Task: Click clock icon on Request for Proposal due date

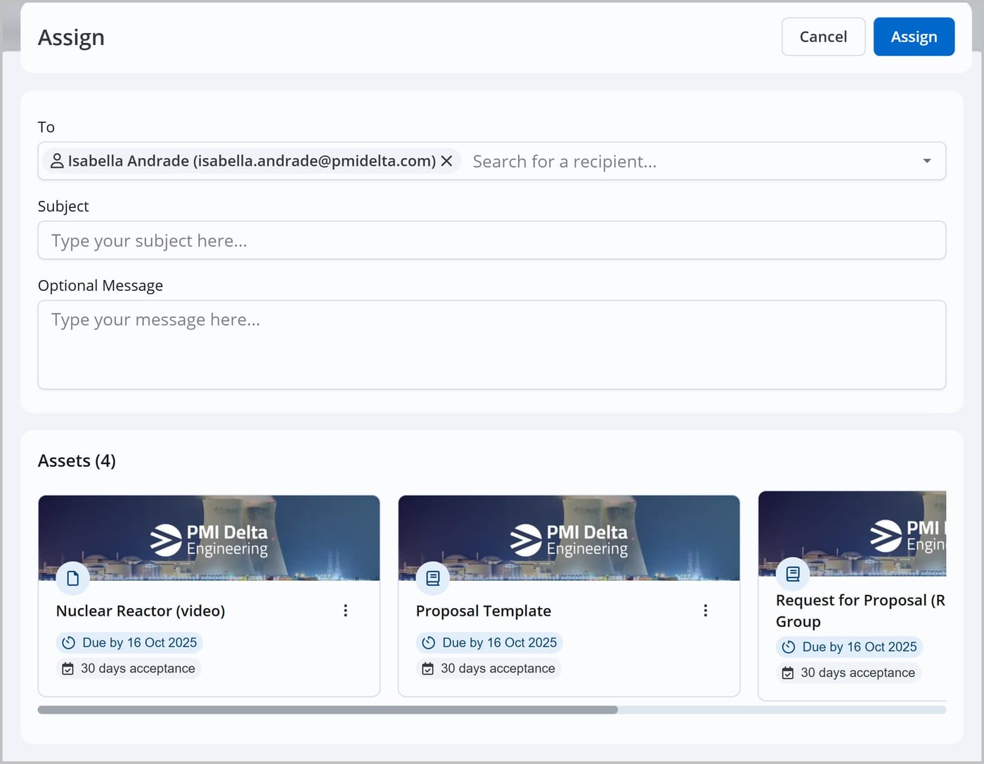Action: pyautogui.click(x=789, y=647)
